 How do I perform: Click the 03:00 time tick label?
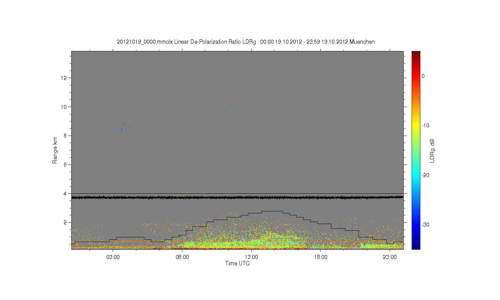113,257
